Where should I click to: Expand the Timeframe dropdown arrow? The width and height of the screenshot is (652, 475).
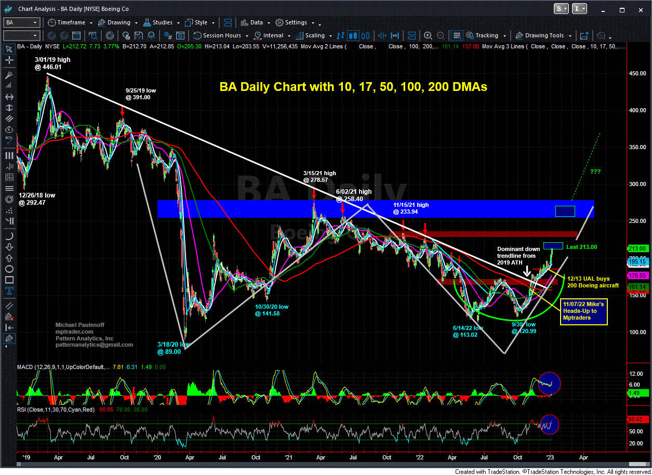coord(91,23)
